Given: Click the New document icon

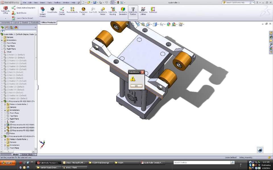Looking at the screenshot, I should point(83,3).
